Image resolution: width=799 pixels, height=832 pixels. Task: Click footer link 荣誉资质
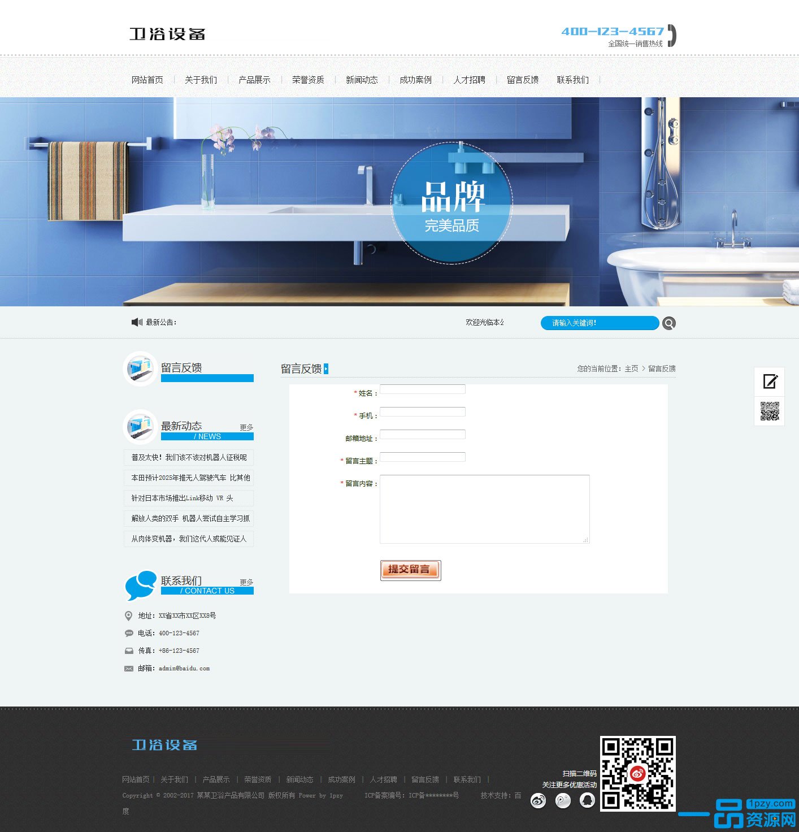pyautogui.click(x=258, y=779)
